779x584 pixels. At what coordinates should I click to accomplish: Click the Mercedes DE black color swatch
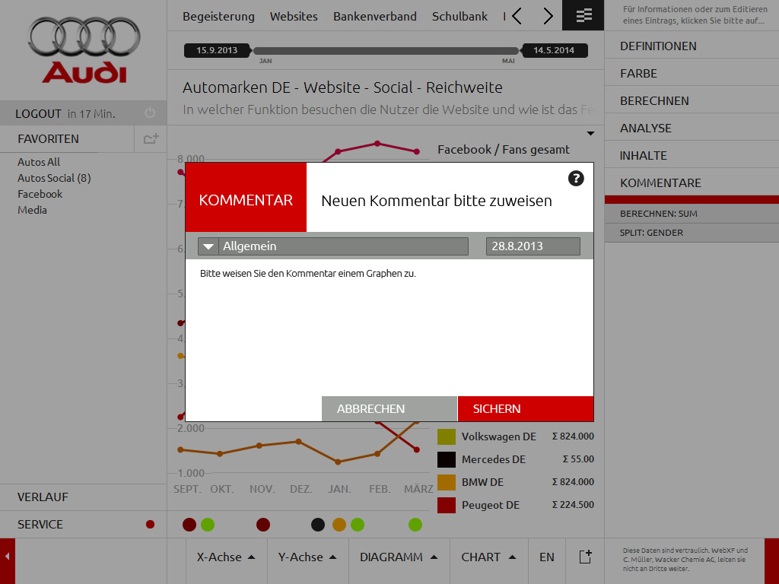point(446,459)
